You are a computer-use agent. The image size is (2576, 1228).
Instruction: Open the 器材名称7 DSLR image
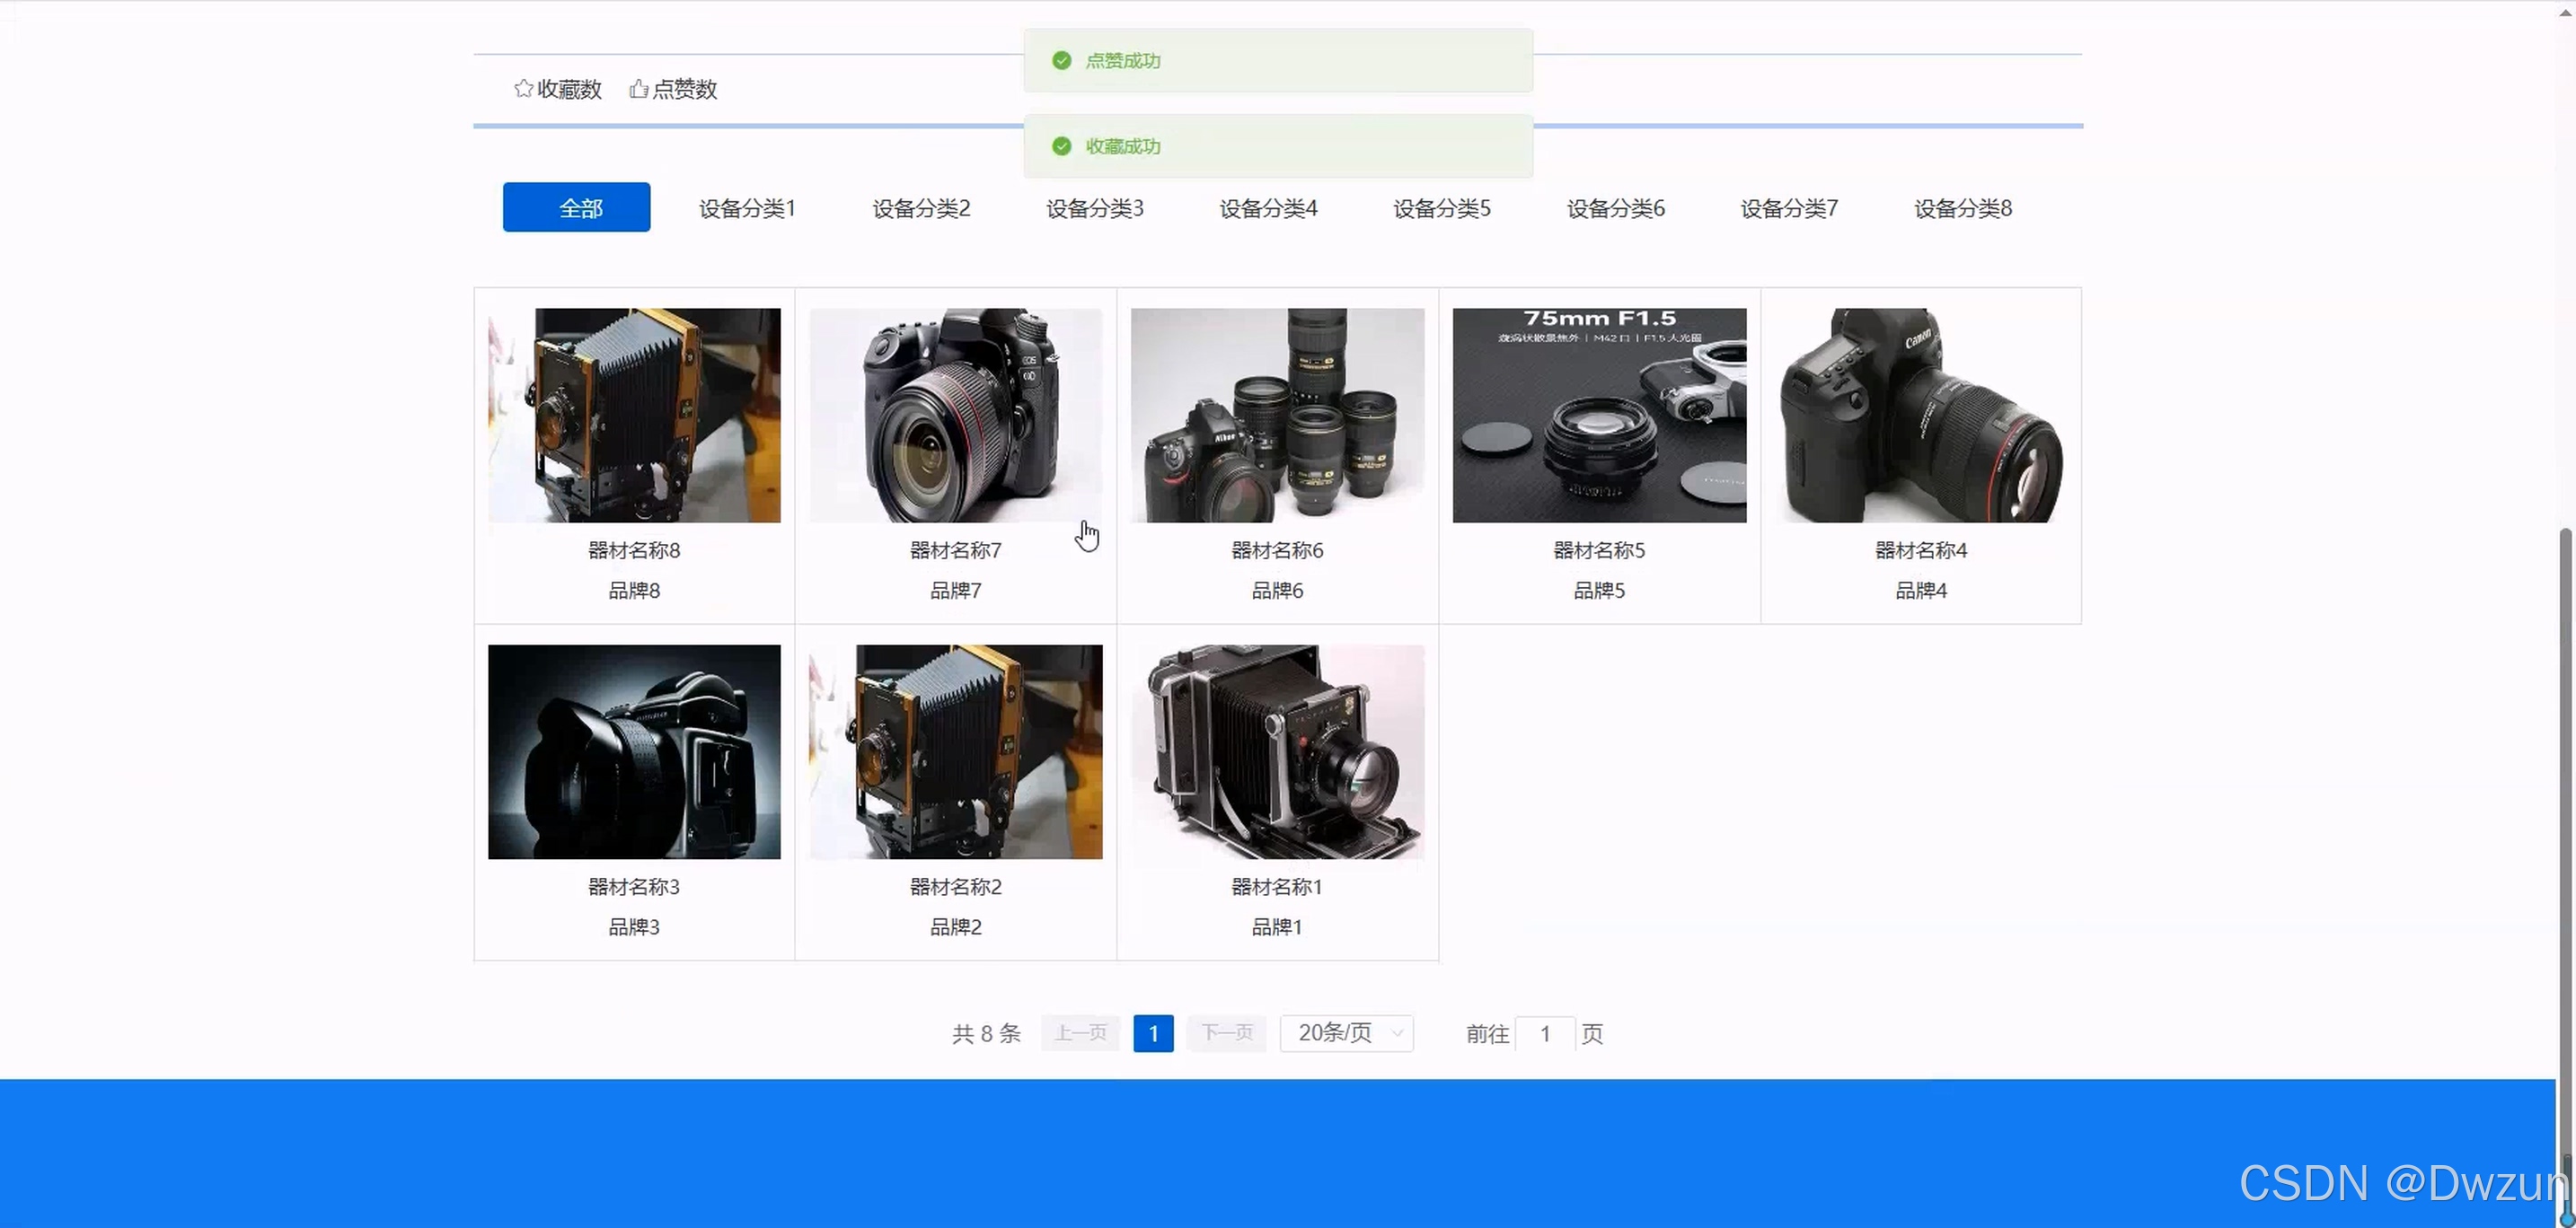(955, 415)
